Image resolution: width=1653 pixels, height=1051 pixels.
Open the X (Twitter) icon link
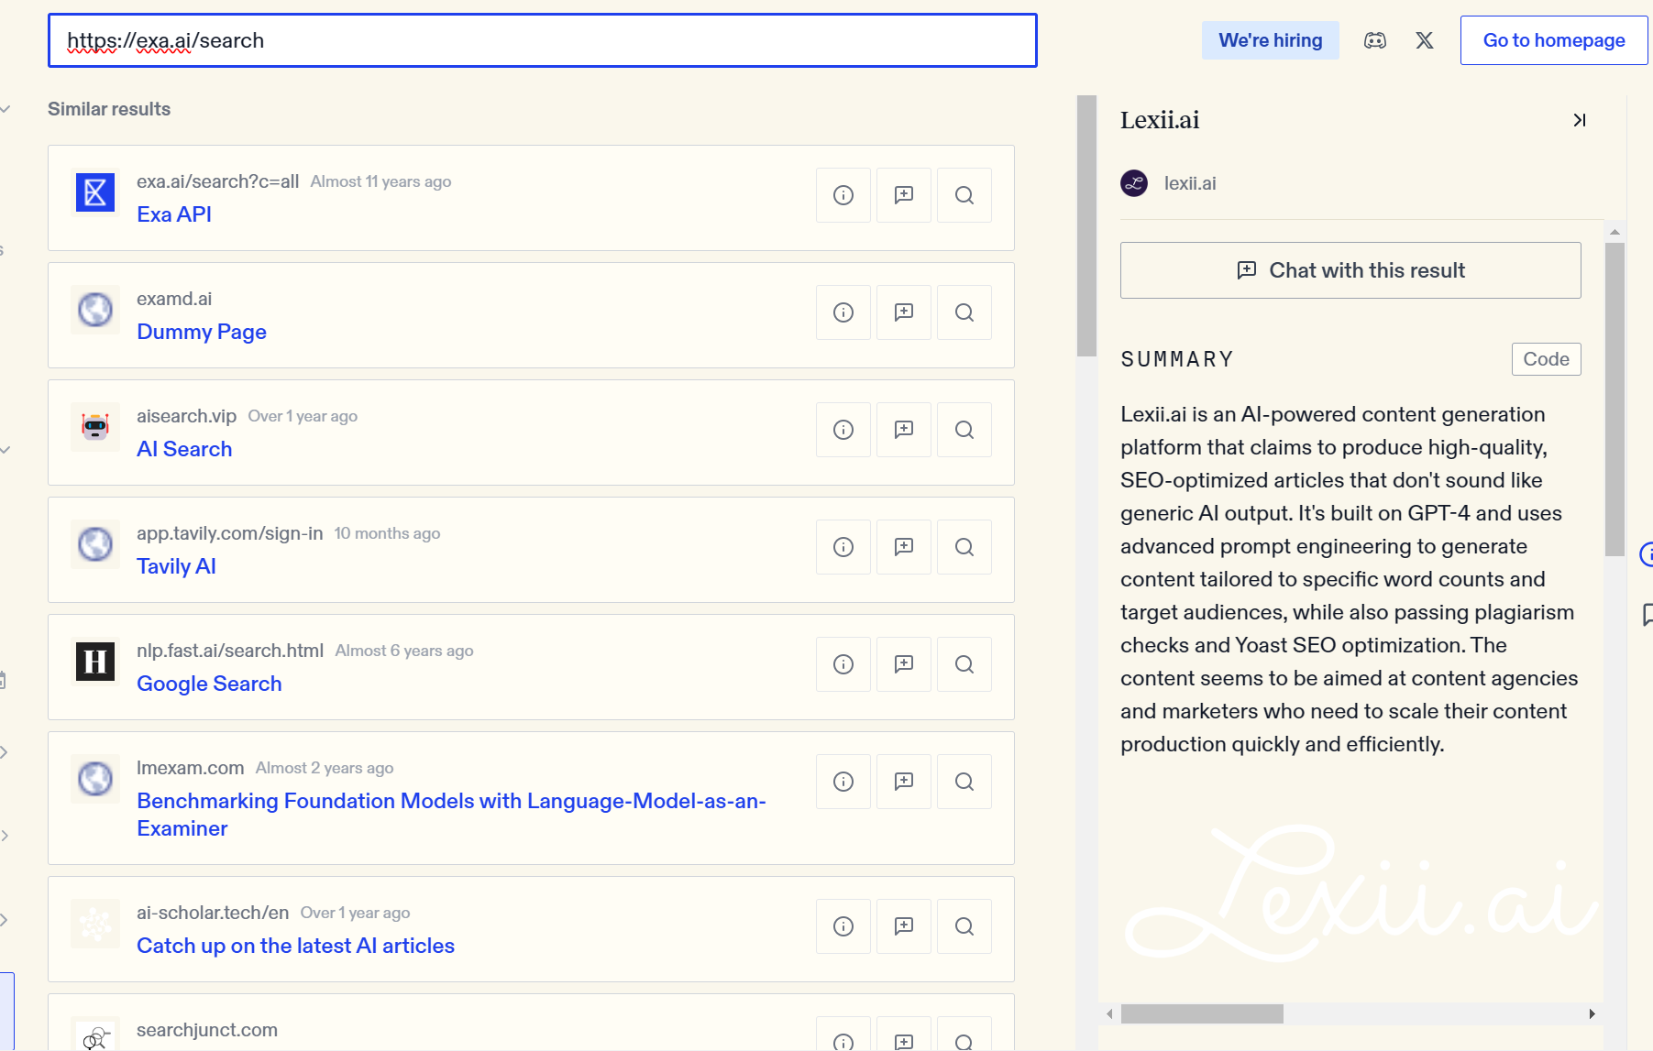click(x=1425, y=40)
